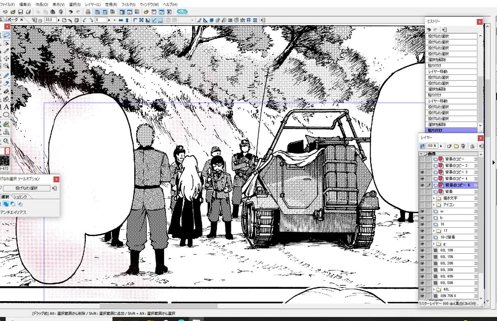Select the first 選択を解除 history entry
This screenshot has height=321, width=497.
click(452, 60)
